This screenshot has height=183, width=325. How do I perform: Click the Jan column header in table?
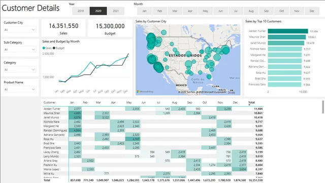coord(72,102)
